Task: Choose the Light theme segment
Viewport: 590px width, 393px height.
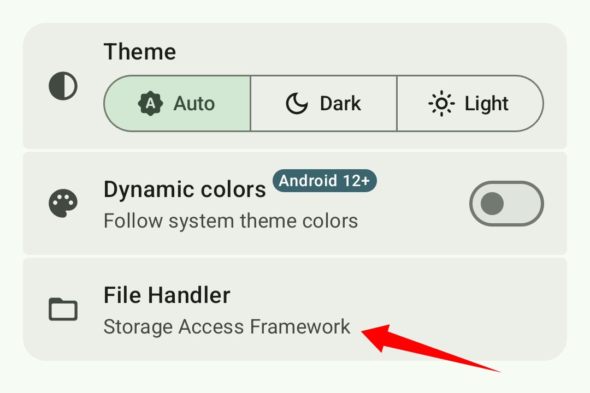Action: tap(470, 104)
